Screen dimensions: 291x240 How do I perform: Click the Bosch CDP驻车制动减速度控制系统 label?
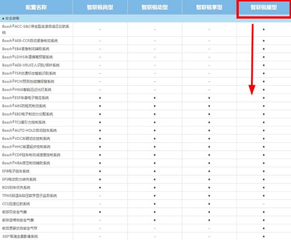[31, 155]
